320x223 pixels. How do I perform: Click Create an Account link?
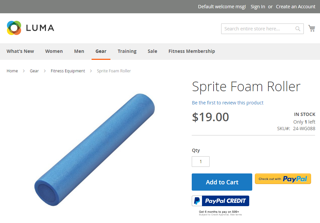pos(296,7)
